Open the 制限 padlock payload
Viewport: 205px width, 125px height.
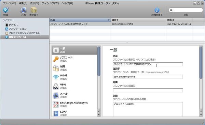(74, 68)
